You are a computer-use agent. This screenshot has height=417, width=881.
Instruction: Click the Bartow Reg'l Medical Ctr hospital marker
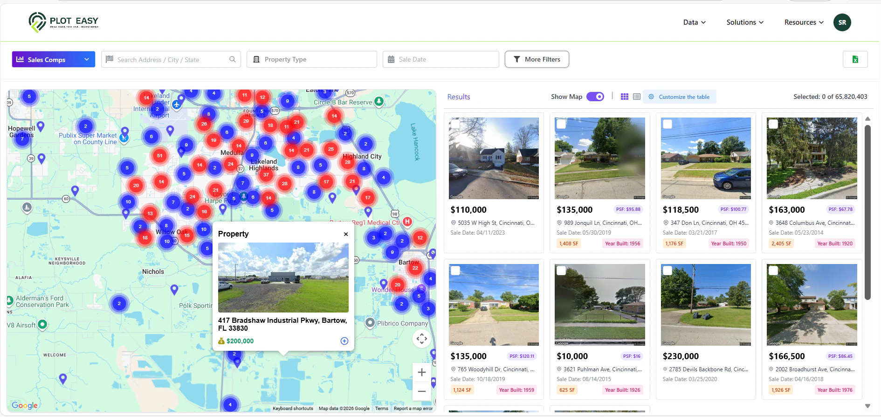[407, 222]
